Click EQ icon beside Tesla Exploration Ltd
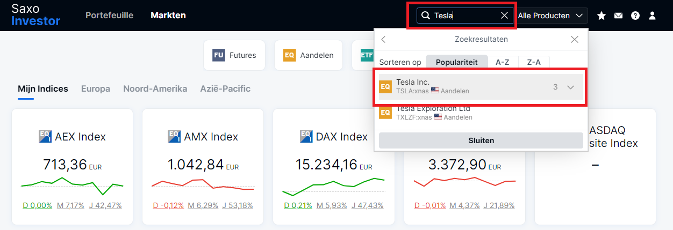The width and height of the screenshot is (673, 230). click(385, 113)
